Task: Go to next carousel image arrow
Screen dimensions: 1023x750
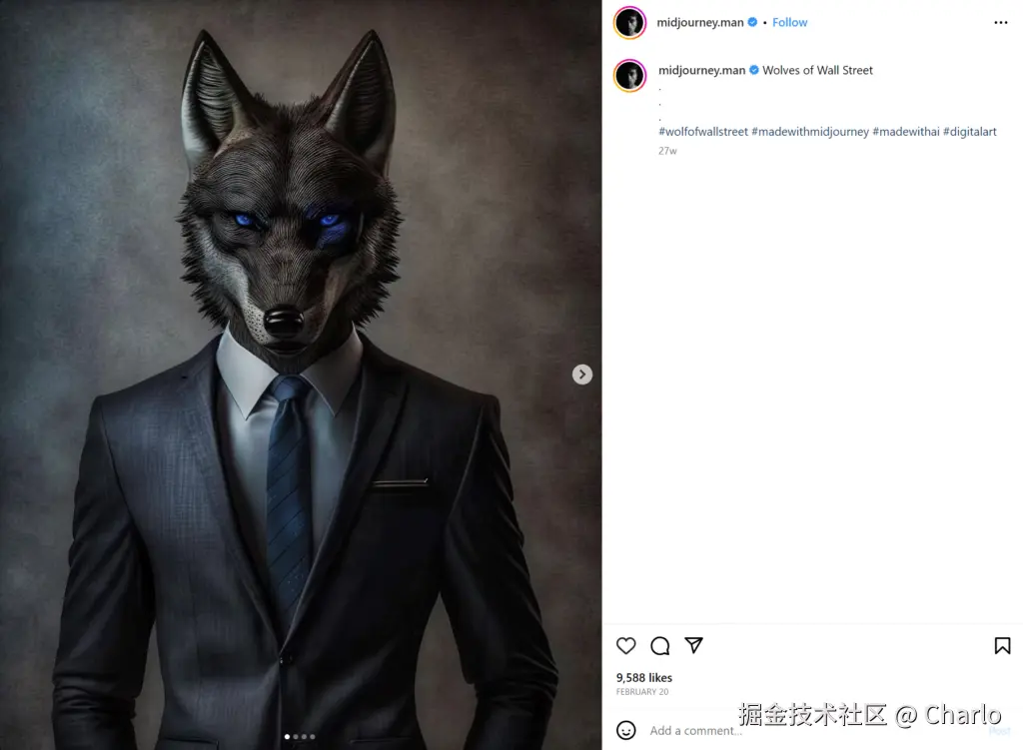Action: pyautogui.click(x=582, y=375)
